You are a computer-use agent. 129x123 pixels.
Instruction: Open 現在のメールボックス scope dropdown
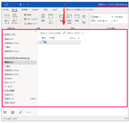tap(75, 33)
